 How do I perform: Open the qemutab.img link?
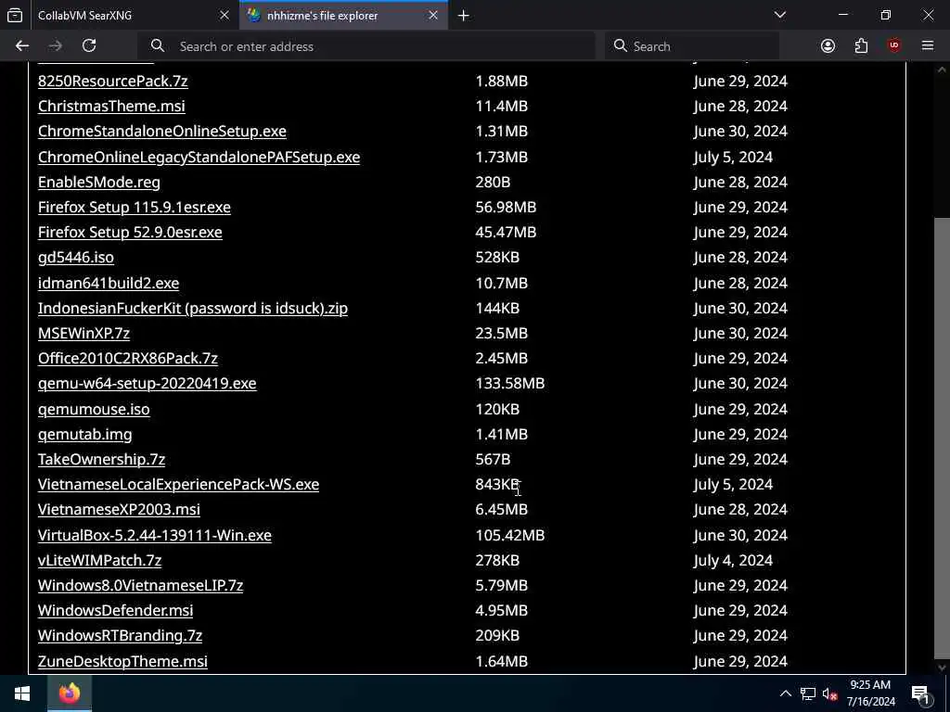(84, 435)
